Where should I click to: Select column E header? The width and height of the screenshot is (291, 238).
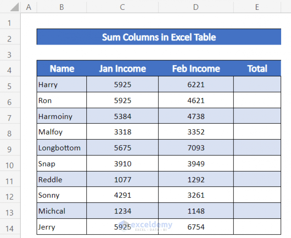point(257,7)
